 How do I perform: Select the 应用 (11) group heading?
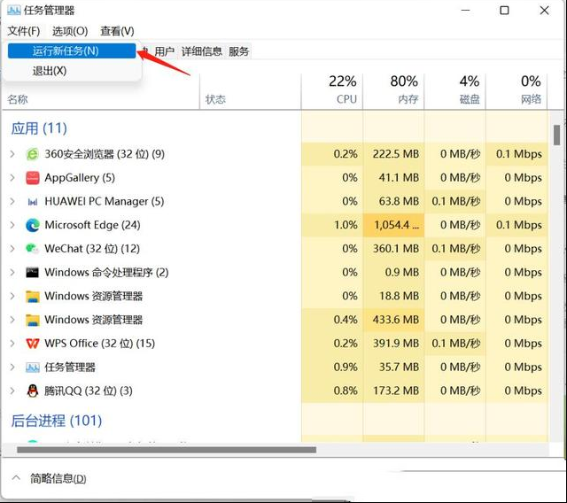[39, 128]
